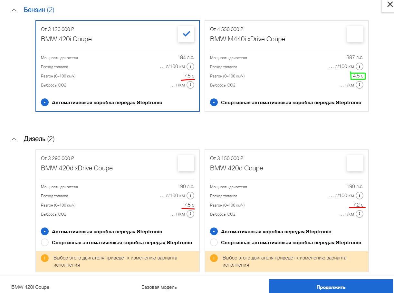Viewport: 394px width, 293px height.
Task: Click the 387 л.с. engine power value
Action: (355, 57)
